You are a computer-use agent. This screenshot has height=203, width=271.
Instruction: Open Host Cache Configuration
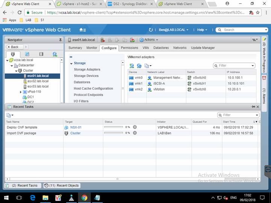[x=93, y=89]
